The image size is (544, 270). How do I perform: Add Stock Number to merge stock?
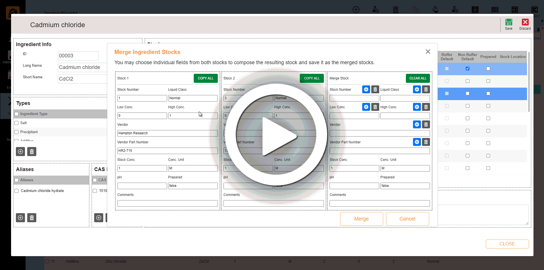coord(366,90)
